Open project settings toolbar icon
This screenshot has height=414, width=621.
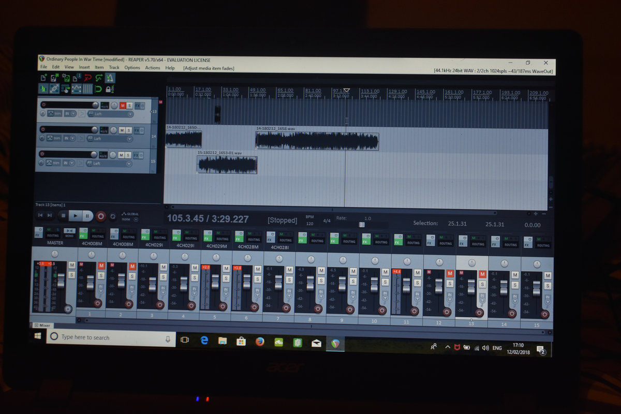(x=77, y=78)
